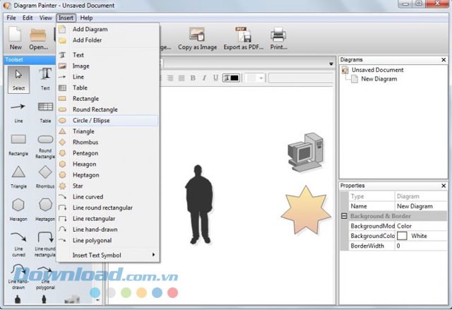The image size is (452, 310).
Task: Pick the Hexagon shape tool in Toolset
Action: pyautogui.click(x=18, y=205)
